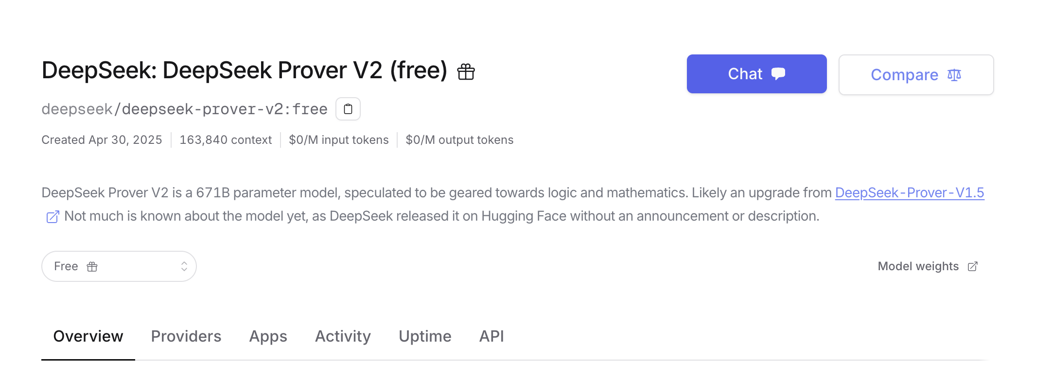The height and width of the screenshot is (381, 1052).
Task: View the Activity tab
Action: 343,336
